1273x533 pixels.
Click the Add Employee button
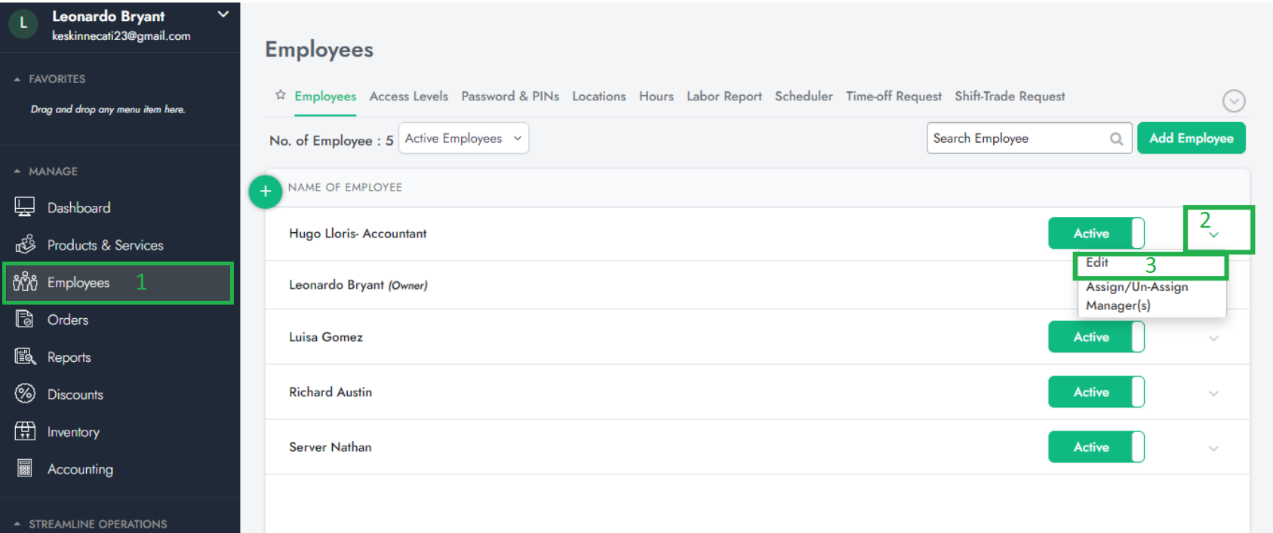[1191, 138]
